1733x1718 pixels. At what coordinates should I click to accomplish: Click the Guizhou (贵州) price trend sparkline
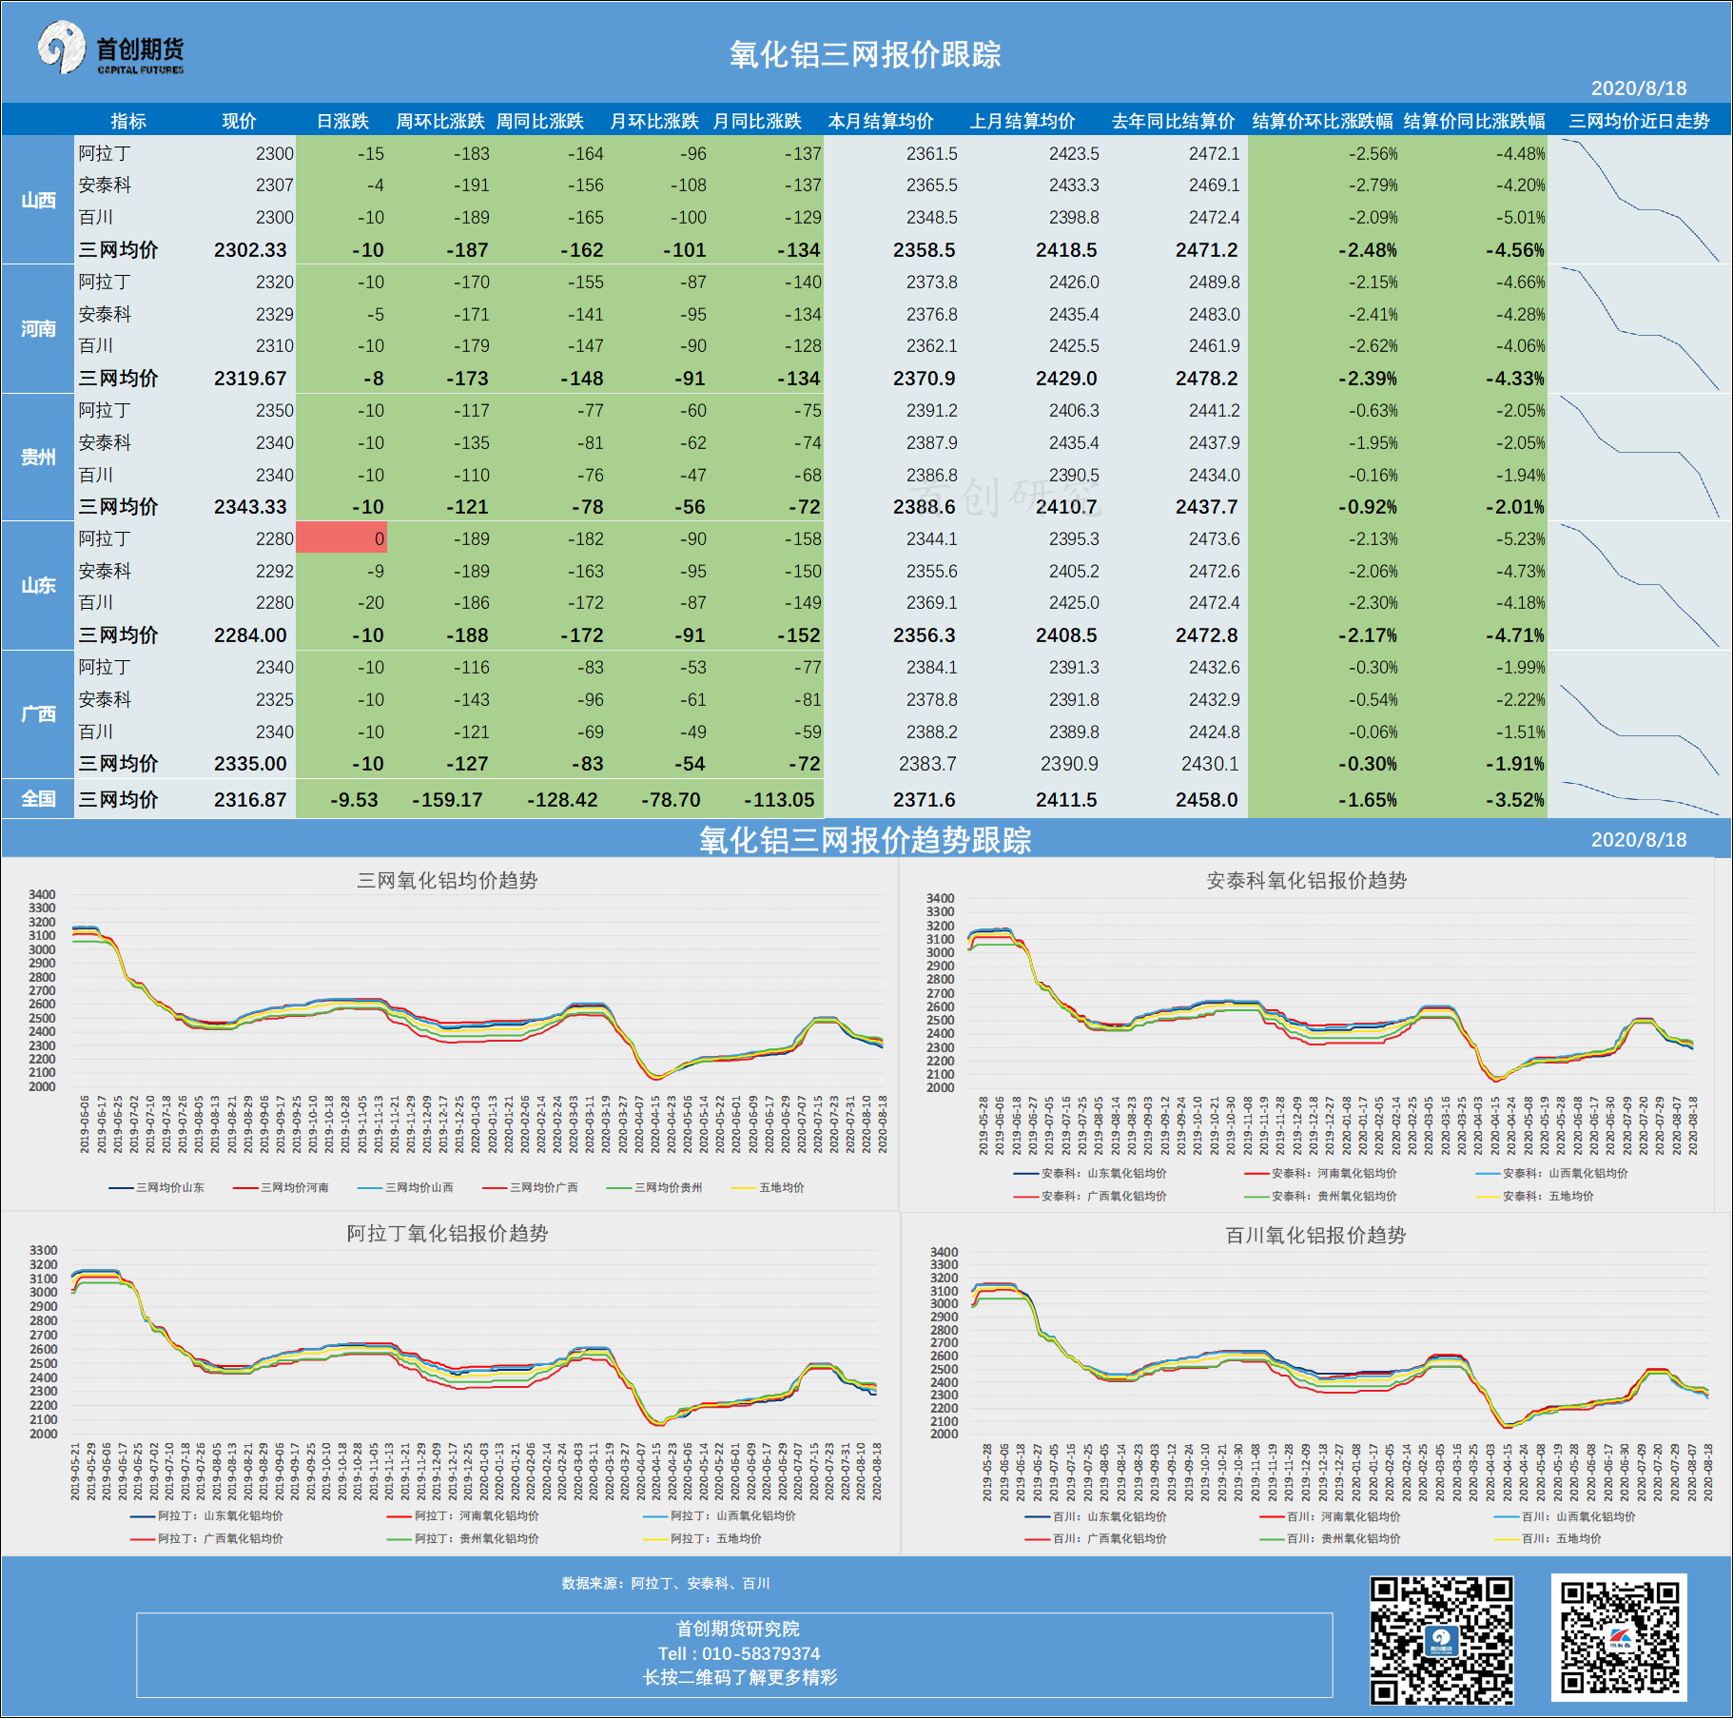point(1639,457)
